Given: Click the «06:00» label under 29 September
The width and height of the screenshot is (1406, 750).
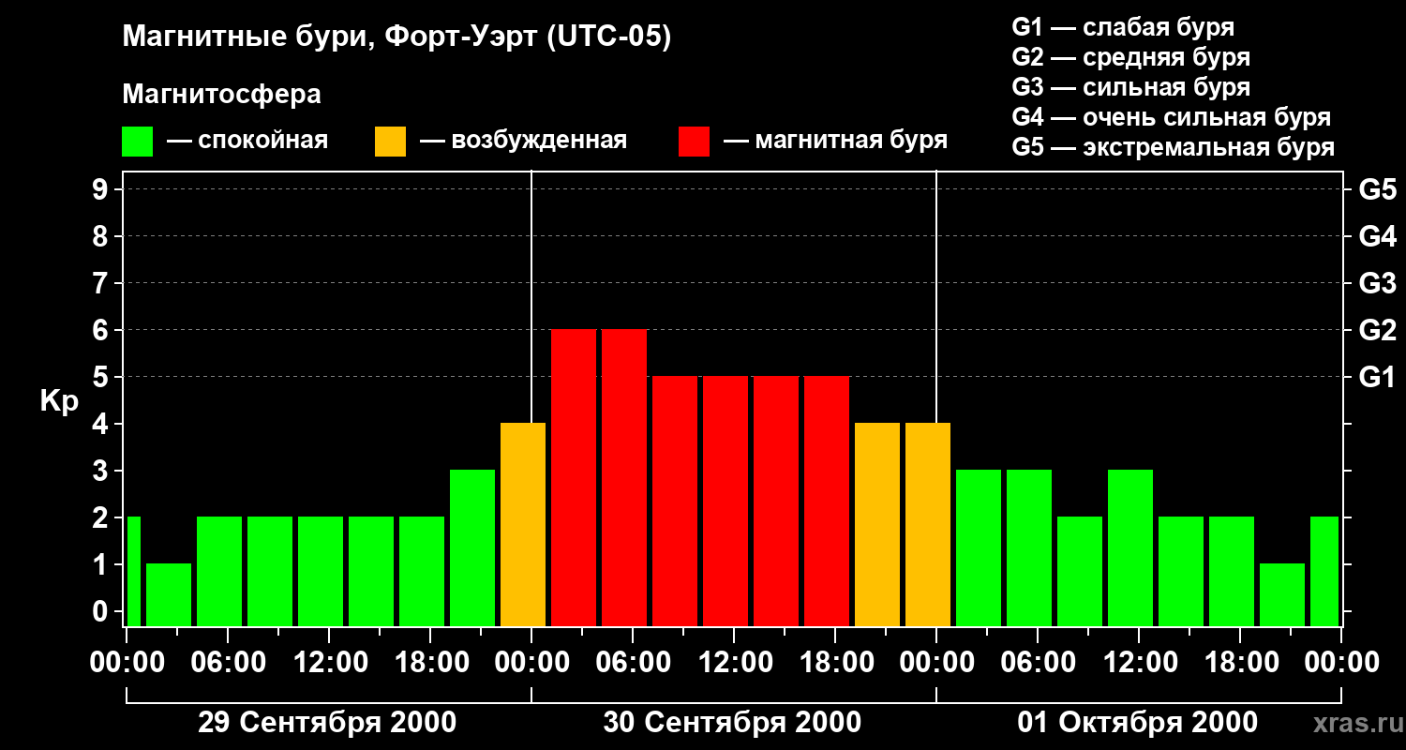Looking at the screenshot, I should coord(228,663).
